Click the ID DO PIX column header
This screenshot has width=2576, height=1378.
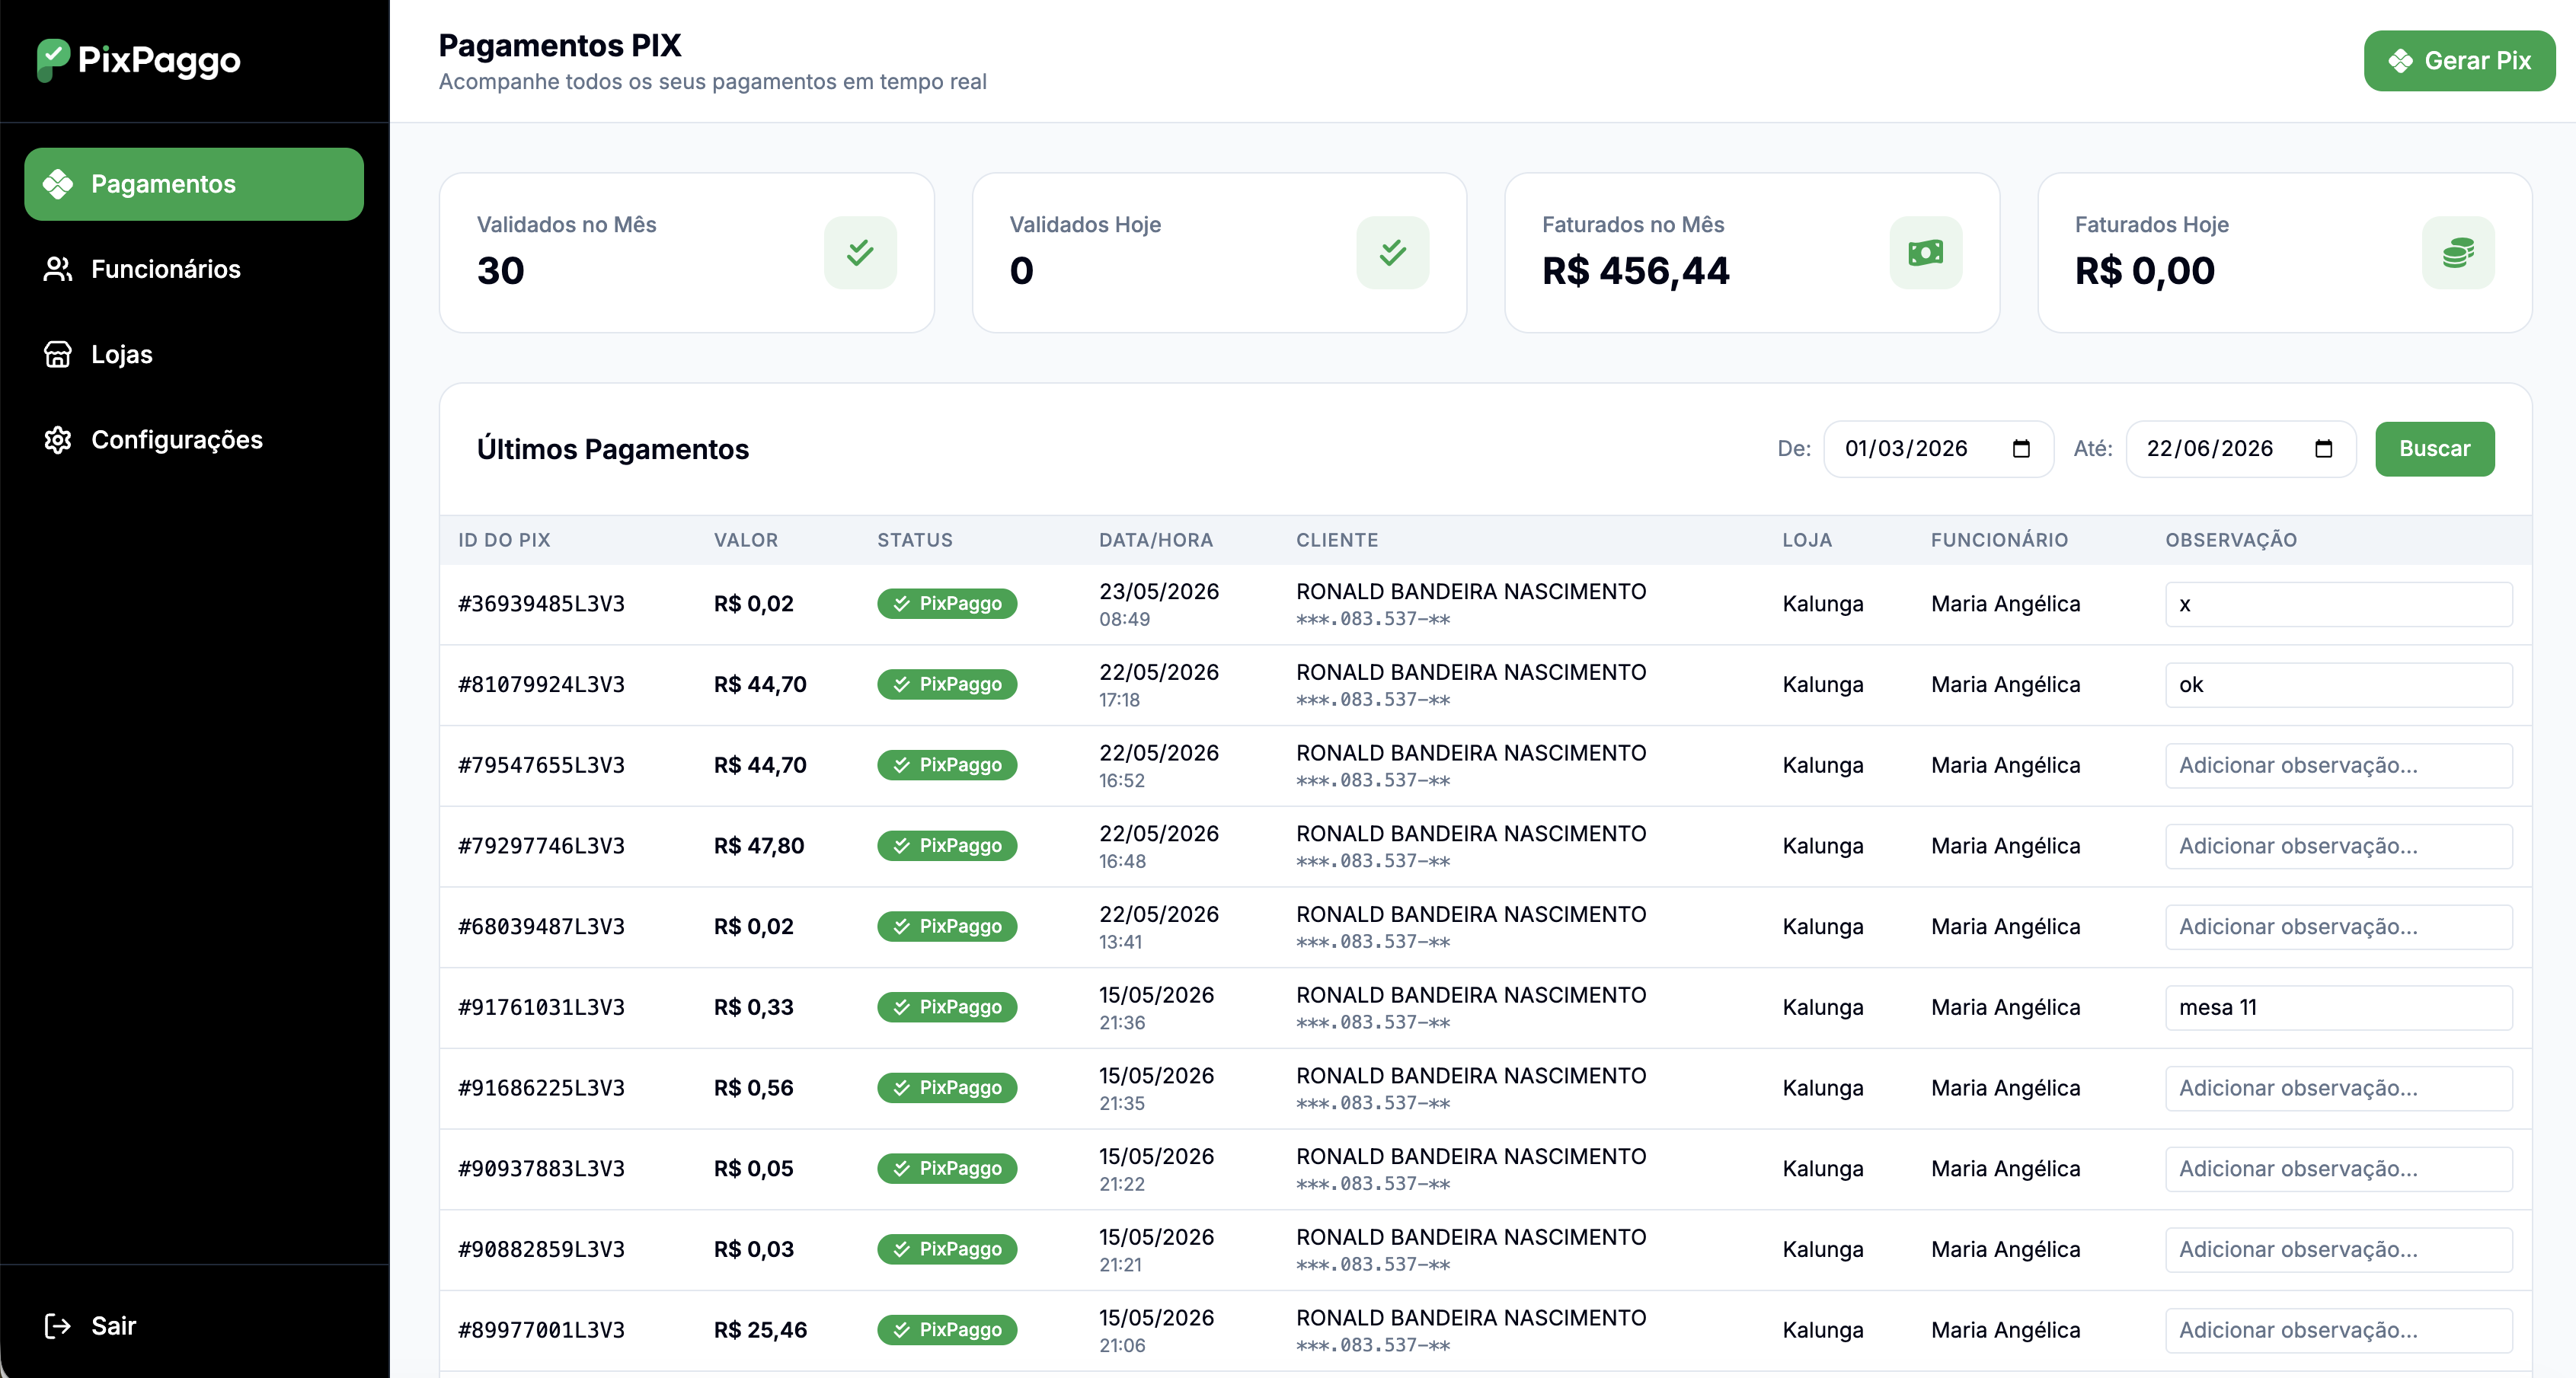504,541
